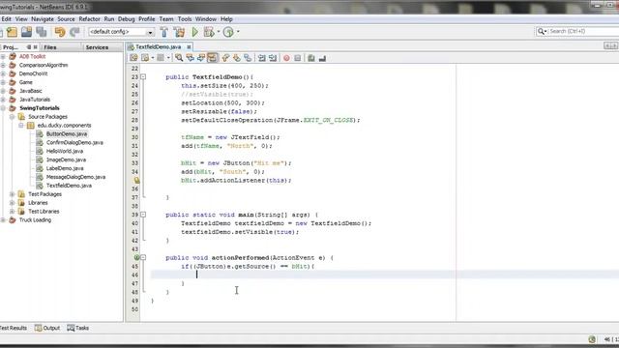Collapse the main method code fold
The width and height of the screenshot is (619, 348).
click(143, 215)
